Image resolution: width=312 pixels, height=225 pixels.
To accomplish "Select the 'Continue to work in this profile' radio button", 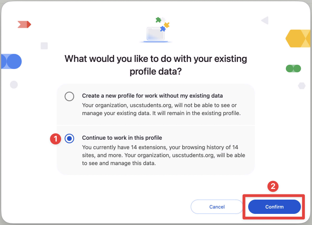I will [x=69, y=138].
